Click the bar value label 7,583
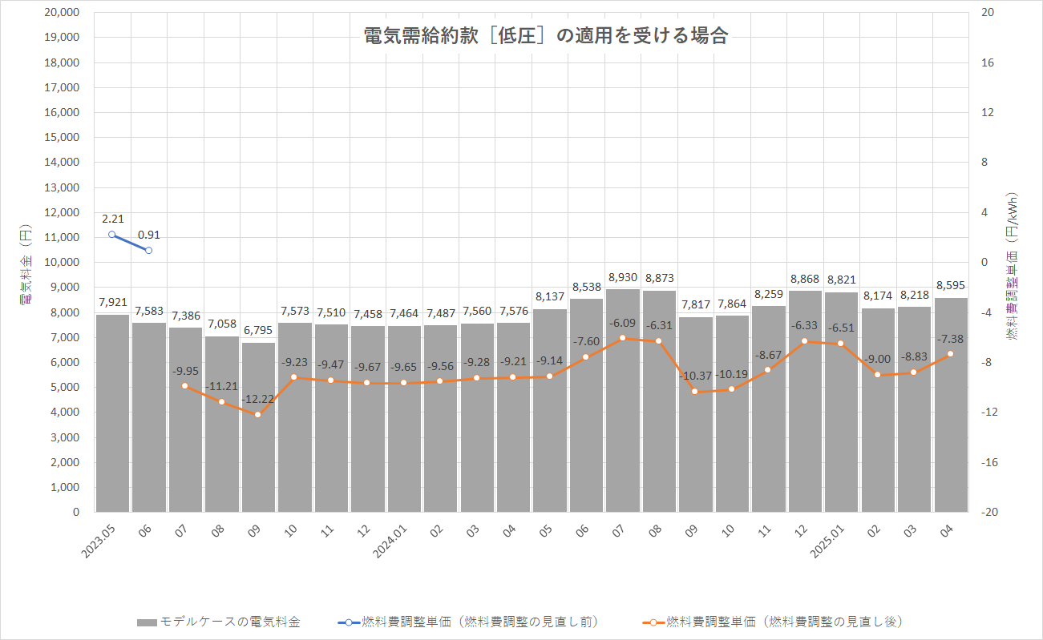Image resolution: width=1043 pixels, height=640 pixels. coord(148,311)
